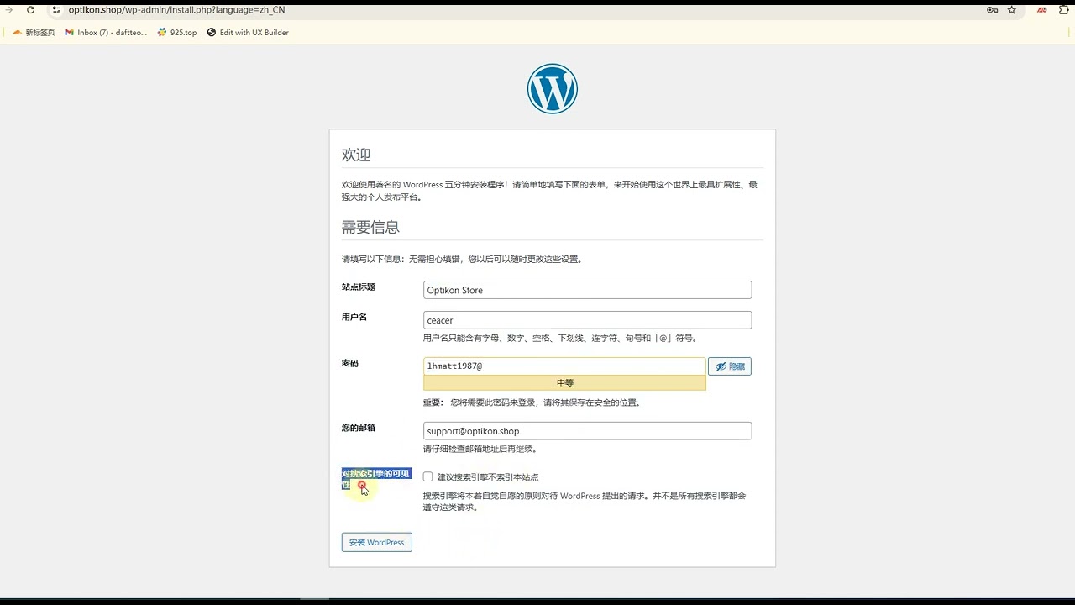1075x605 pixels.
Task: Open the red ABP extension icon
Action: (1042, 10)
